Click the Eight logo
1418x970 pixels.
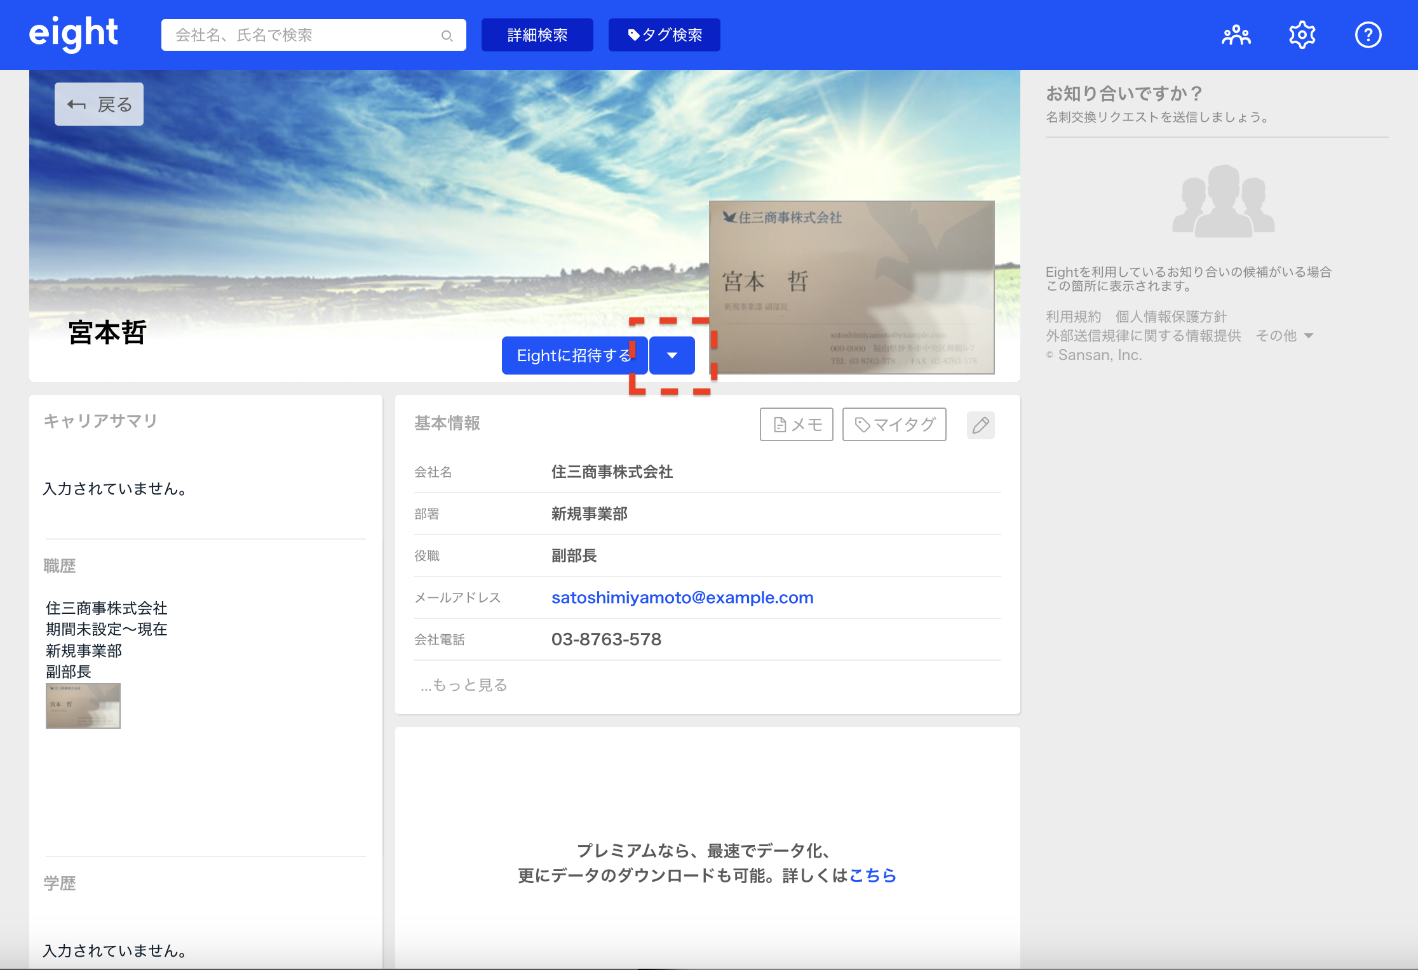click(73, 34)
